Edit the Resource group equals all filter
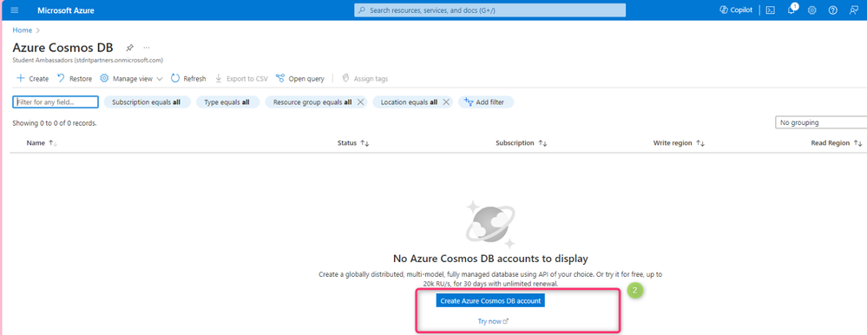 point(312,102)
